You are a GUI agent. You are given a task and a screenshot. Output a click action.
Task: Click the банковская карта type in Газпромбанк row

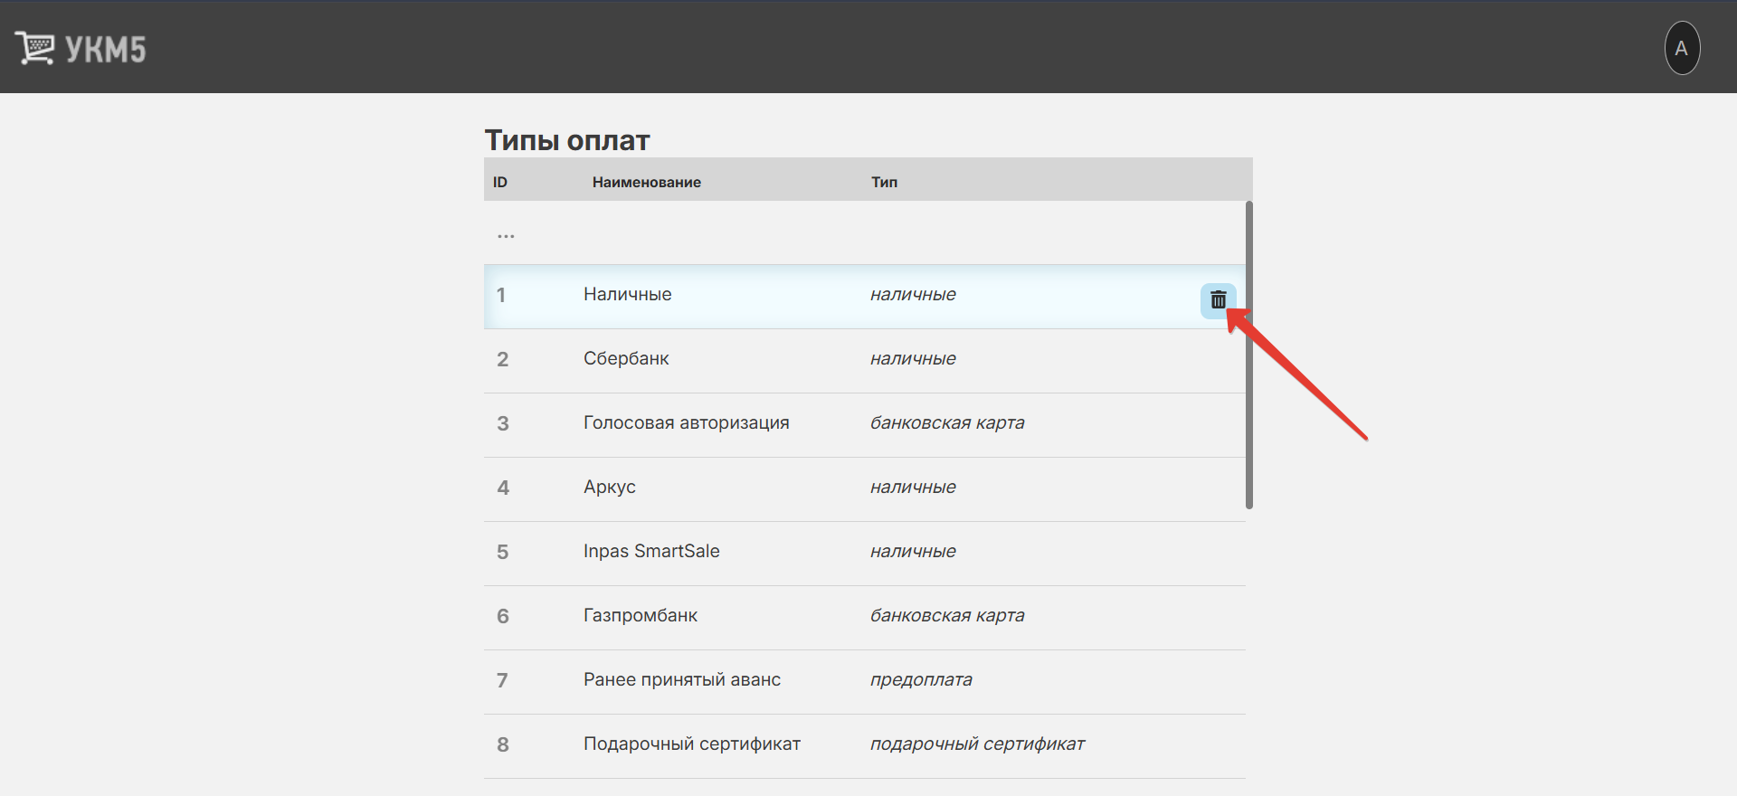[946, 616]
